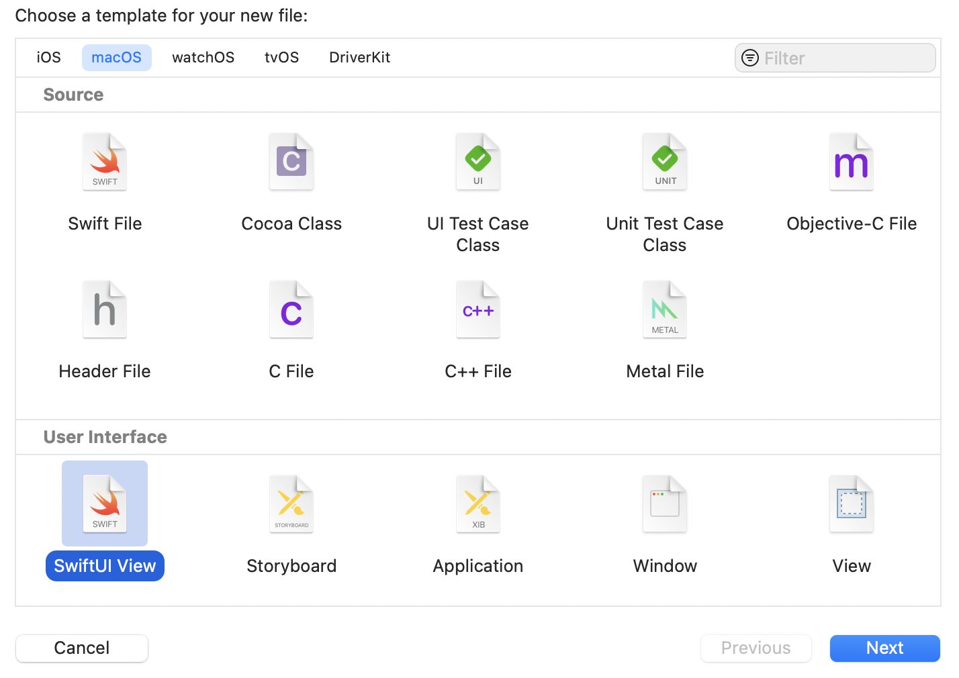
Task: Click the "Metal File" label
Action: click(x=665, y=371)
